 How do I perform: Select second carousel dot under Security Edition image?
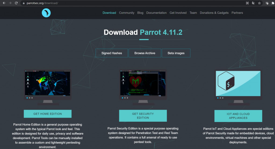click(125, 98)
